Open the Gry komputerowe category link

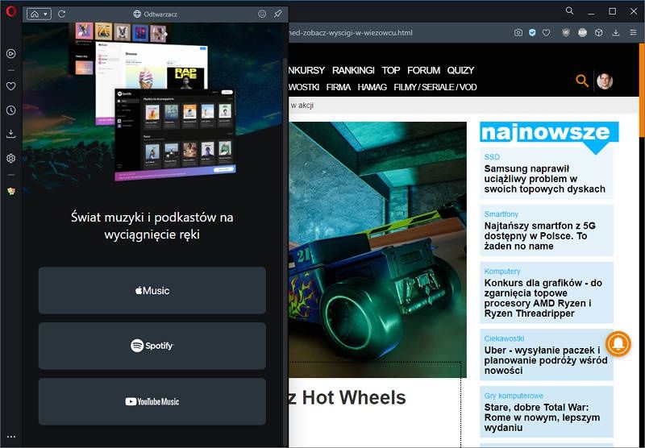(514, 396)
